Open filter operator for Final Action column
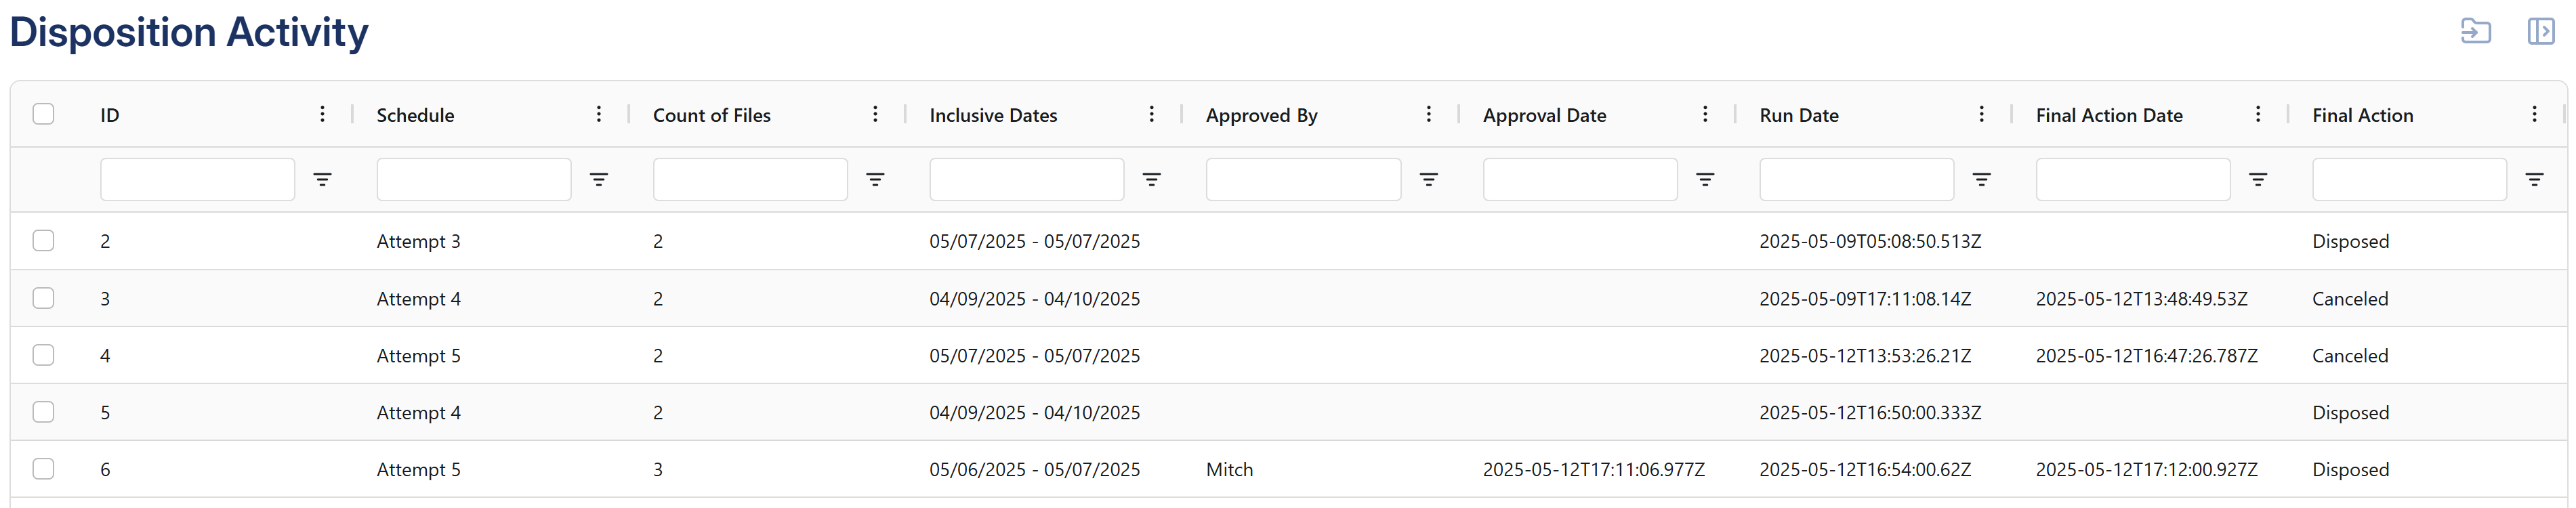2576x508 pixels. (x=2534, y=180)
